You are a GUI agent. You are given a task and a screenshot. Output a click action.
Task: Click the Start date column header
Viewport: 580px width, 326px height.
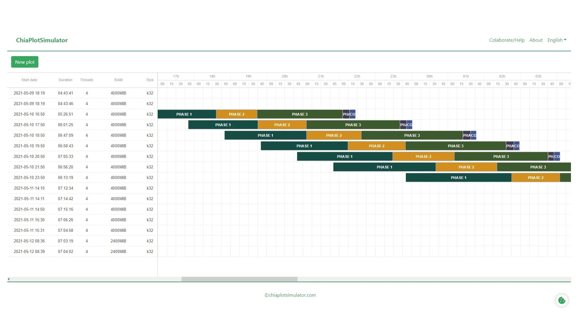(29, 80)
